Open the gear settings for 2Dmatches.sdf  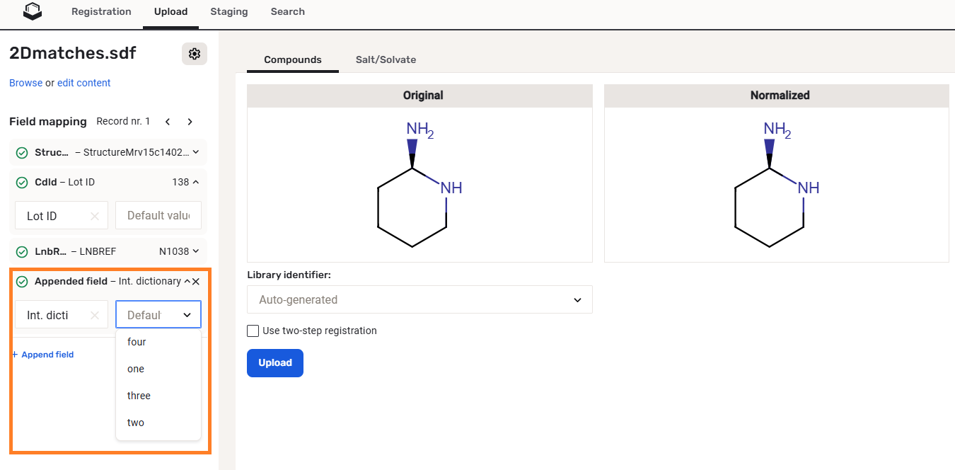195,54
